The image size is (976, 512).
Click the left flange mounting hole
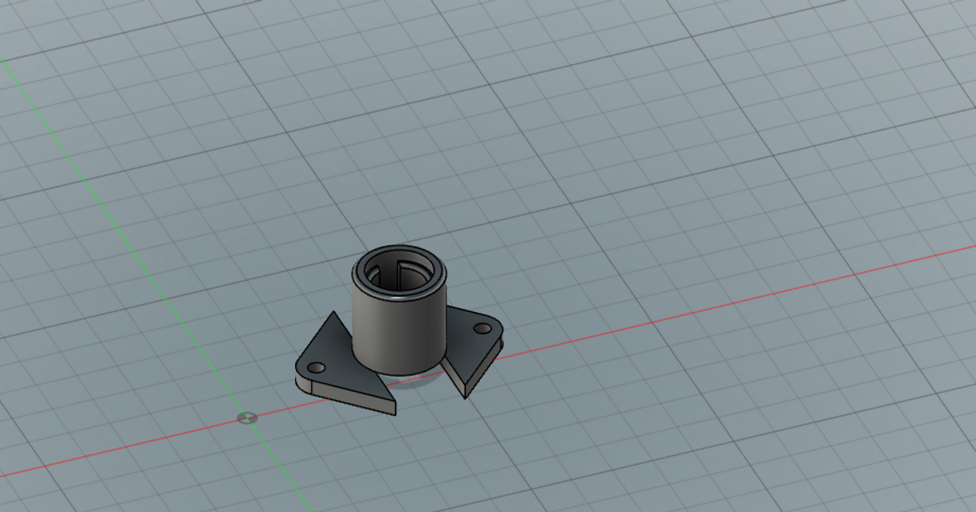point(315,367)
